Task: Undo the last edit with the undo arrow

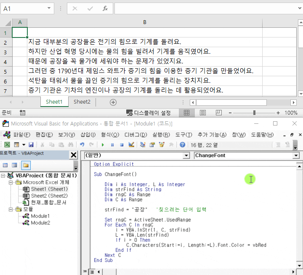Action: click(82, 144)
